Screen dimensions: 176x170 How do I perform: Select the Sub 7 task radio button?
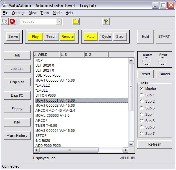click(x=142, y=134)
